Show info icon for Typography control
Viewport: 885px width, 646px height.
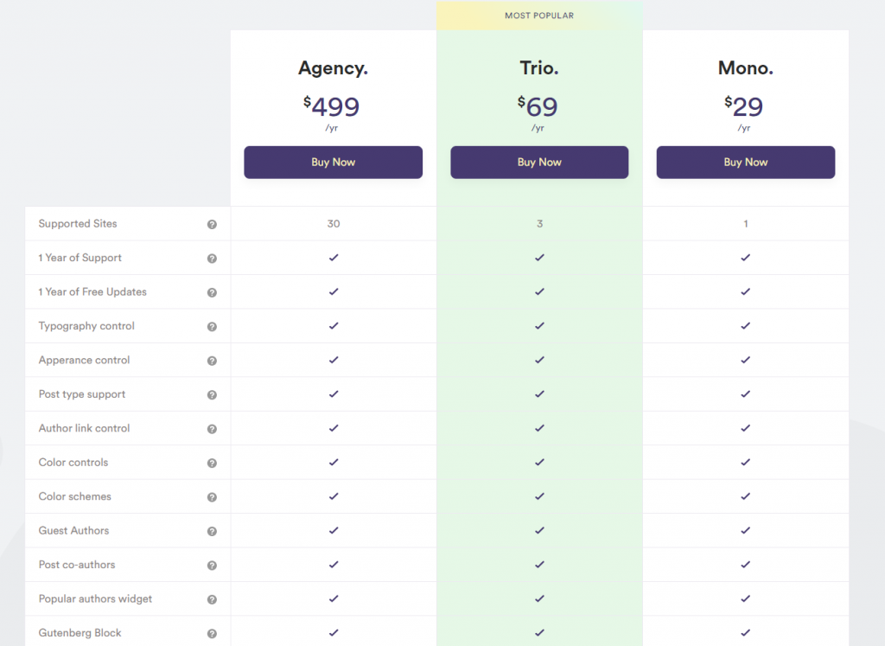pyautogui.click(x=212, y=326)
